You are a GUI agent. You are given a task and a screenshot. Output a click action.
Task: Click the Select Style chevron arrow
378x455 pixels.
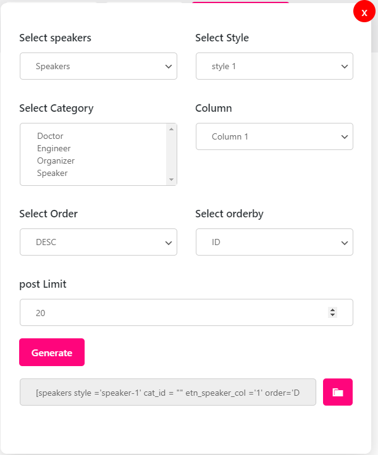point(345,67)
